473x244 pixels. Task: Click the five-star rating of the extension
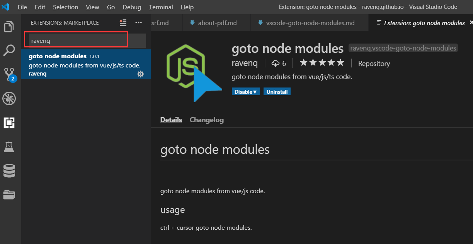(322, 62)
